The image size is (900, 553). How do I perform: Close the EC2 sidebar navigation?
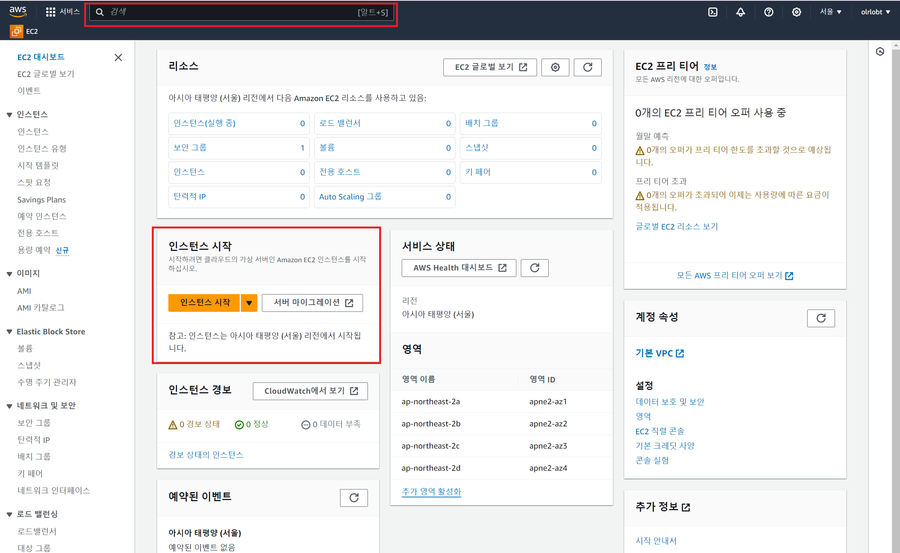click(118, 57)
